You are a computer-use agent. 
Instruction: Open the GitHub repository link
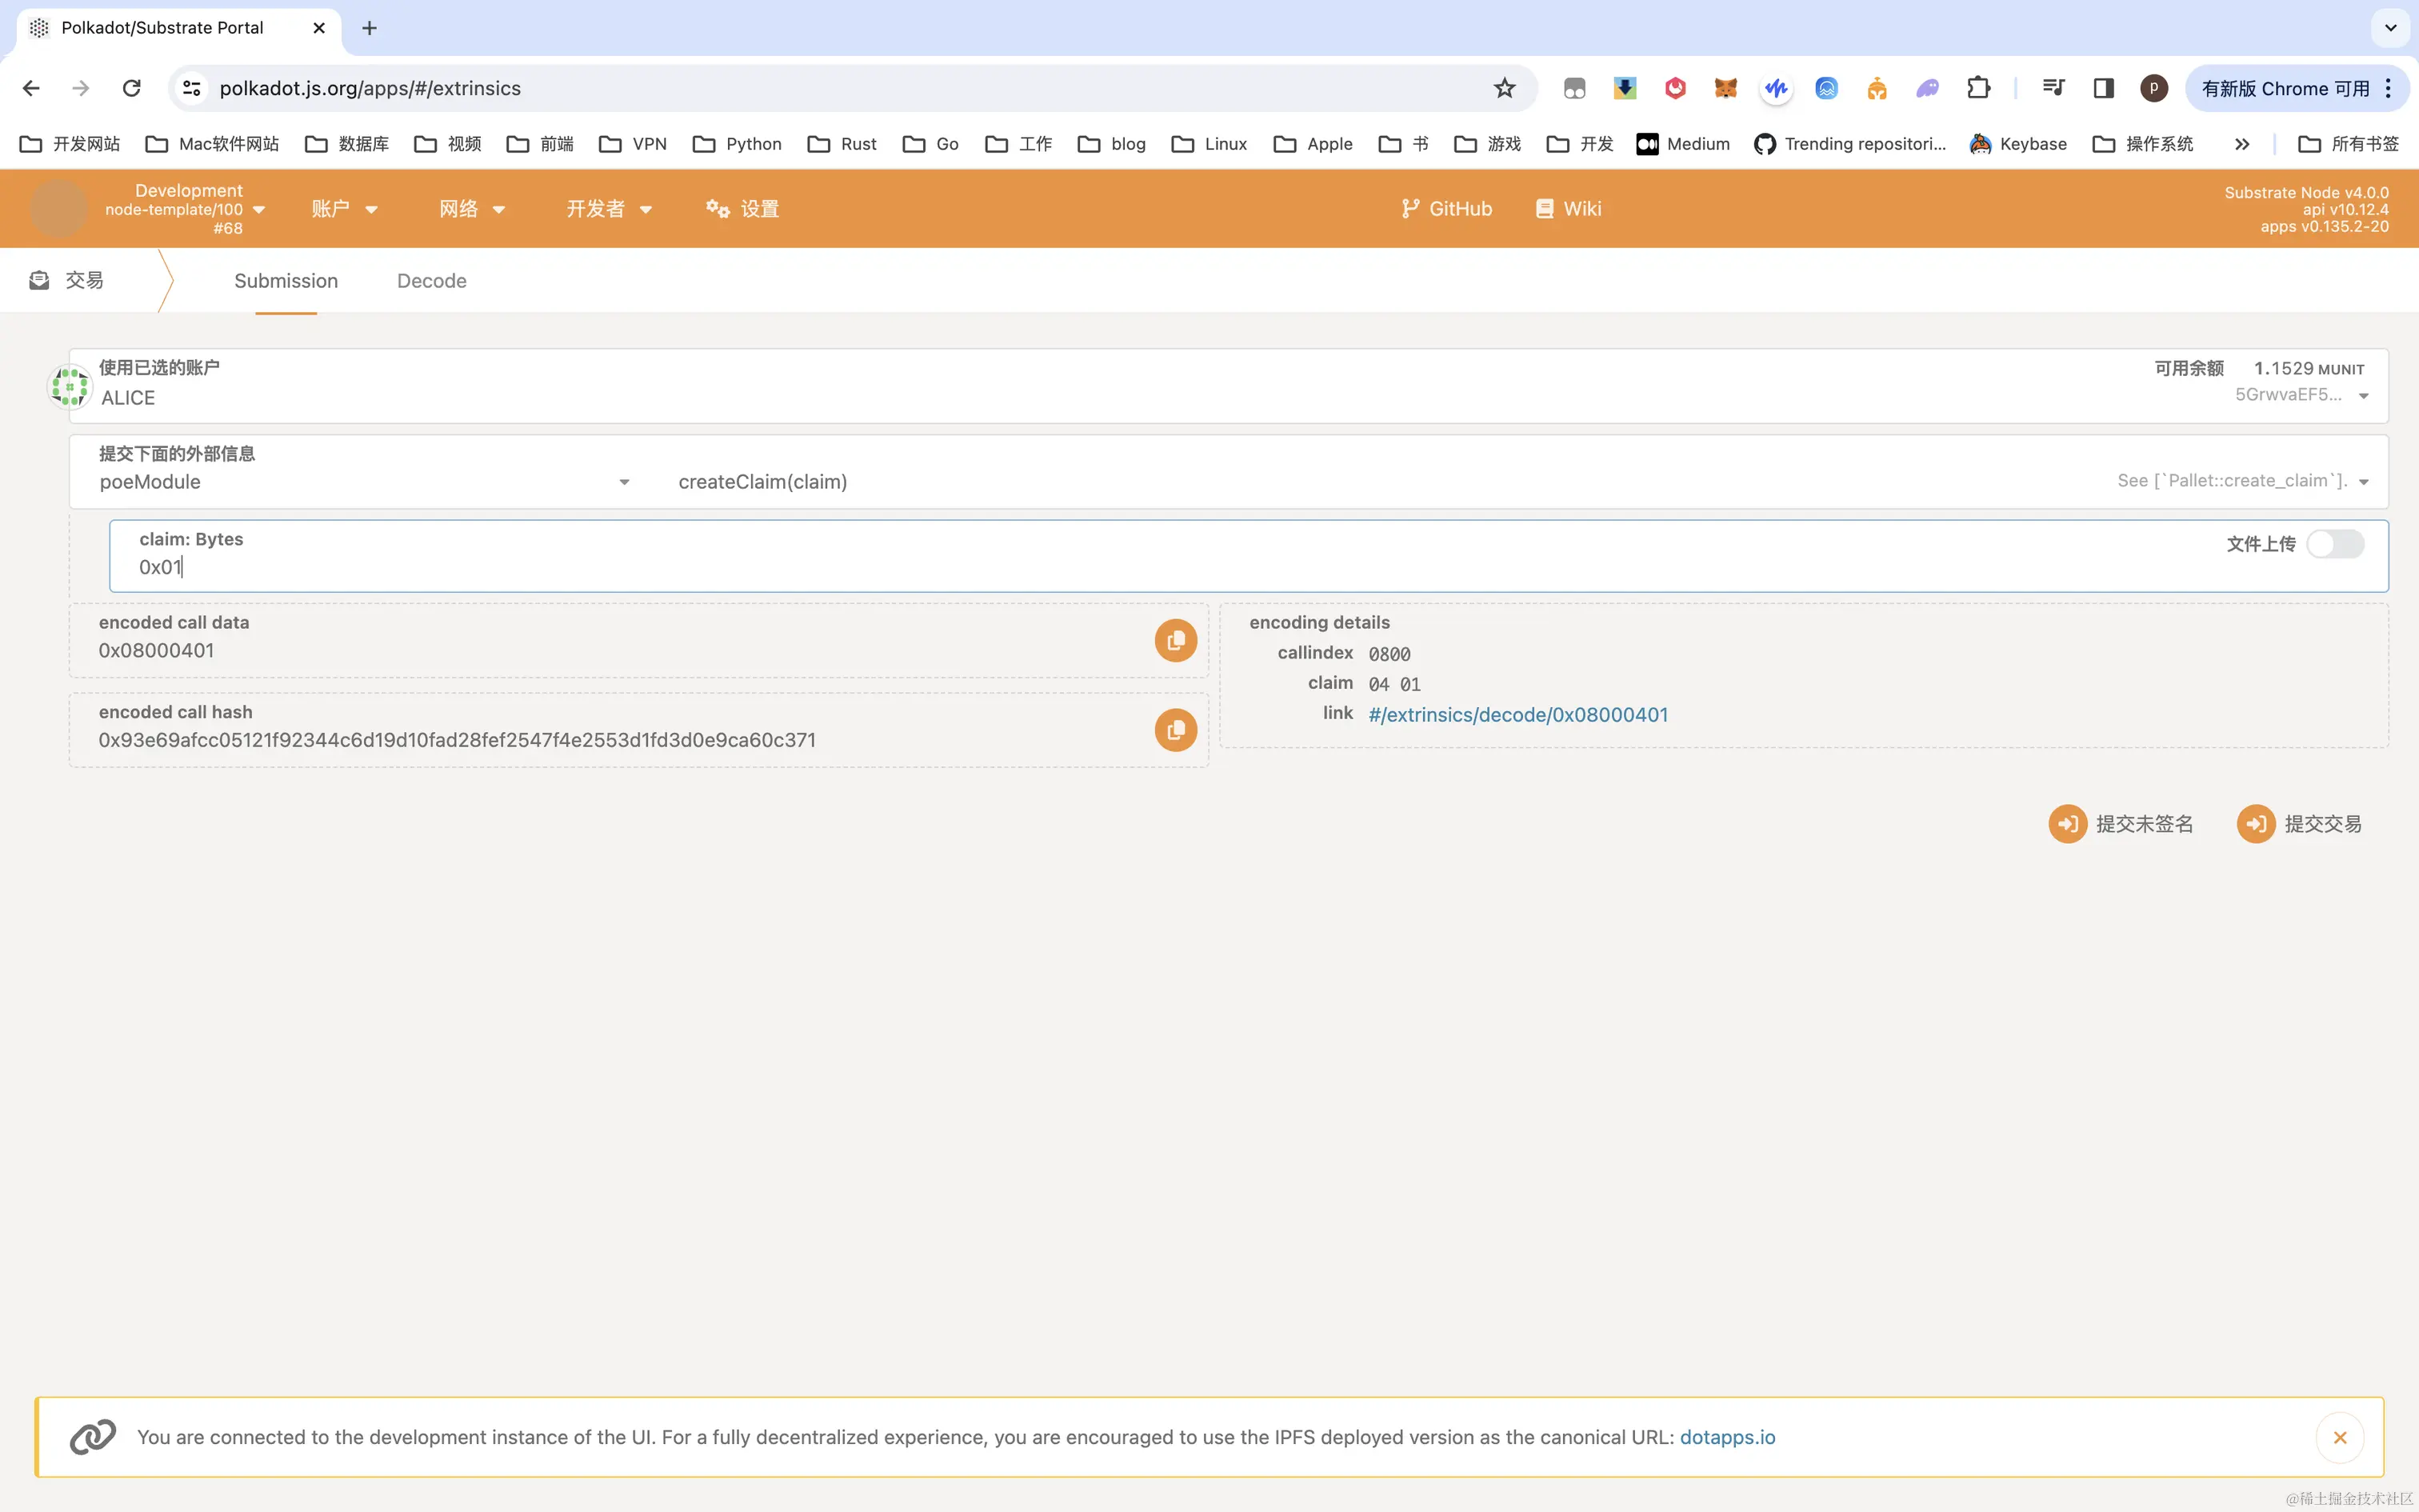[1446, 208]
